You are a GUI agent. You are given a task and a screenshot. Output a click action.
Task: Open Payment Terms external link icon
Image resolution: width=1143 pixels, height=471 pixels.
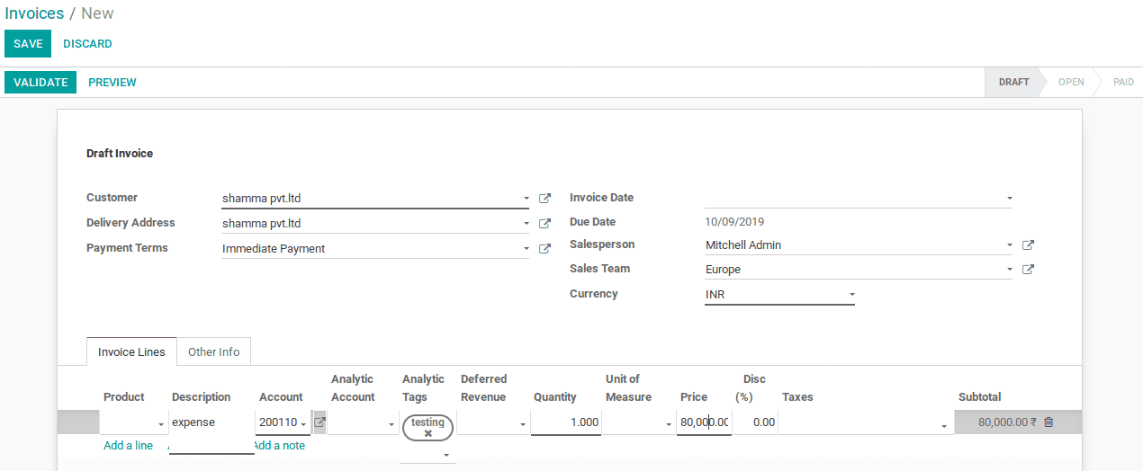click(x=544, y=249)
